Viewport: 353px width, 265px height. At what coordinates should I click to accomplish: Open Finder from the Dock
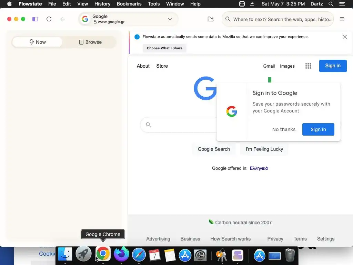(65, 254)
